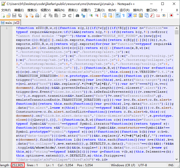The width and height of the screenshot is (180, 168).
Task: Click the Notepad++ title bar app icon
Action: [3, 4]
